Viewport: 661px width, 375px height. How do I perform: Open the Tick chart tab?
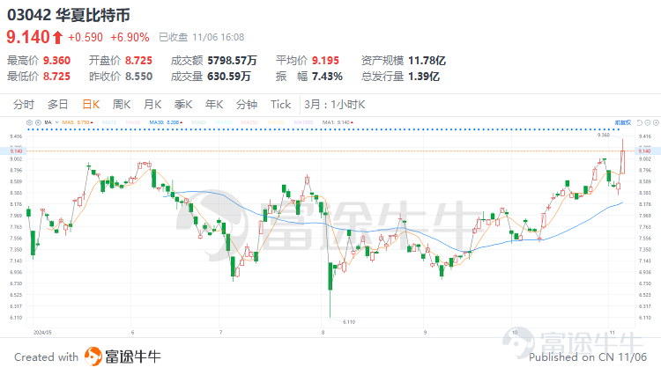281,105
